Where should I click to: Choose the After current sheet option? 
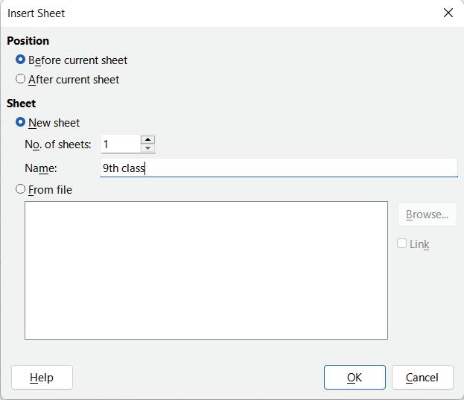pos(21,79)
